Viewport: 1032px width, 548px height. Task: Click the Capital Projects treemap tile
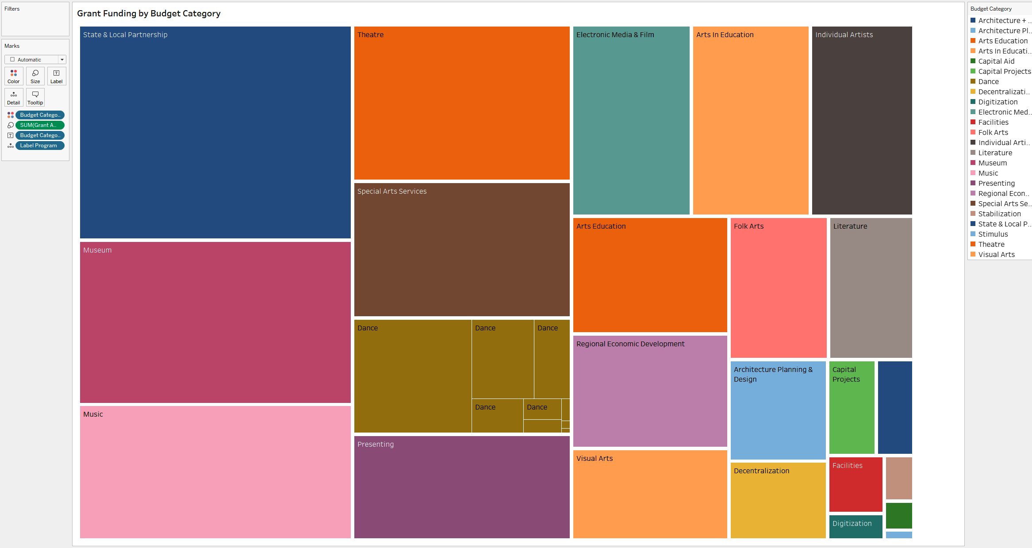(852, 407)
